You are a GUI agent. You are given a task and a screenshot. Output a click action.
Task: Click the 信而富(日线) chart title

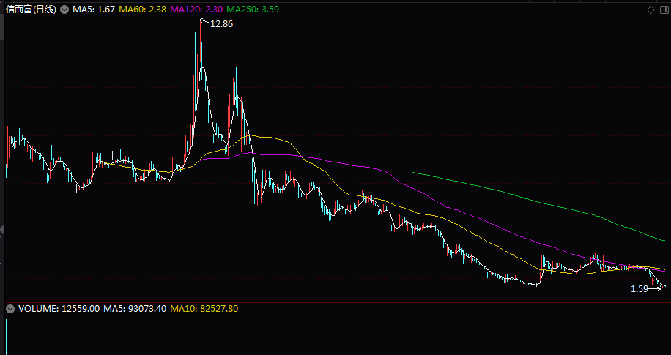click(31, 10)
